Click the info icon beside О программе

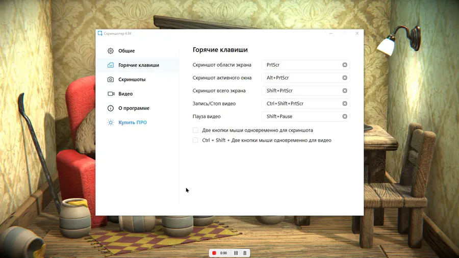click(110, 108)
